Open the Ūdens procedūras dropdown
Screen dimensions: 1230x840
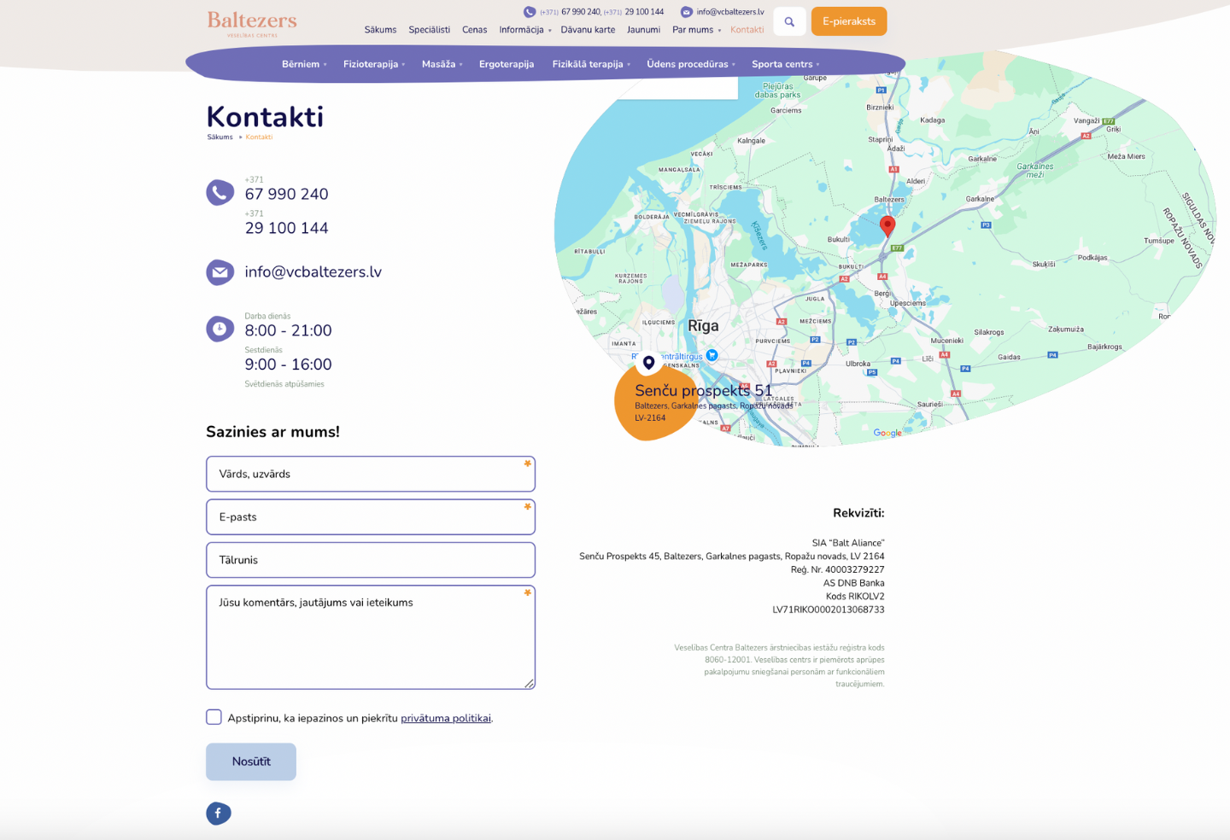[690, 64]
